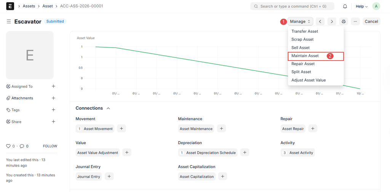Screen dimensions: 390x192
Task: Click the ERPNext home logo
Action: pyautogui.click(x=10, y=6)
